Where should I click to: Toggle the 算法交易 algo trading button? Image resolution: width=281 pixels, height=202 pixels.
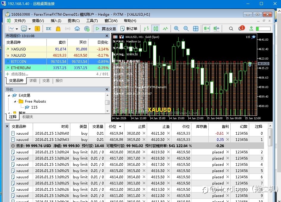click(x=105, y=29)
